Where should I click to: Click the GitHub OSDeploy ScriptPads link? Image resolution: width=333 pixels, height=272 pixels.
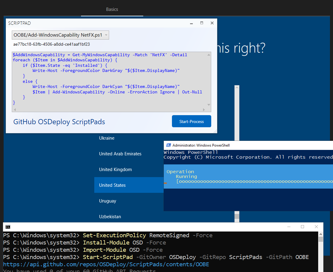pos(59,122)
